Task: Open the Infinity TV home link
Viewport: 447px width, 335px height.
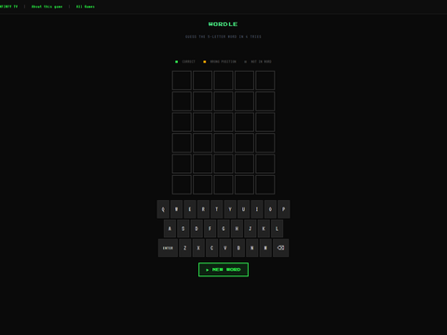Action: pos(8,7)
